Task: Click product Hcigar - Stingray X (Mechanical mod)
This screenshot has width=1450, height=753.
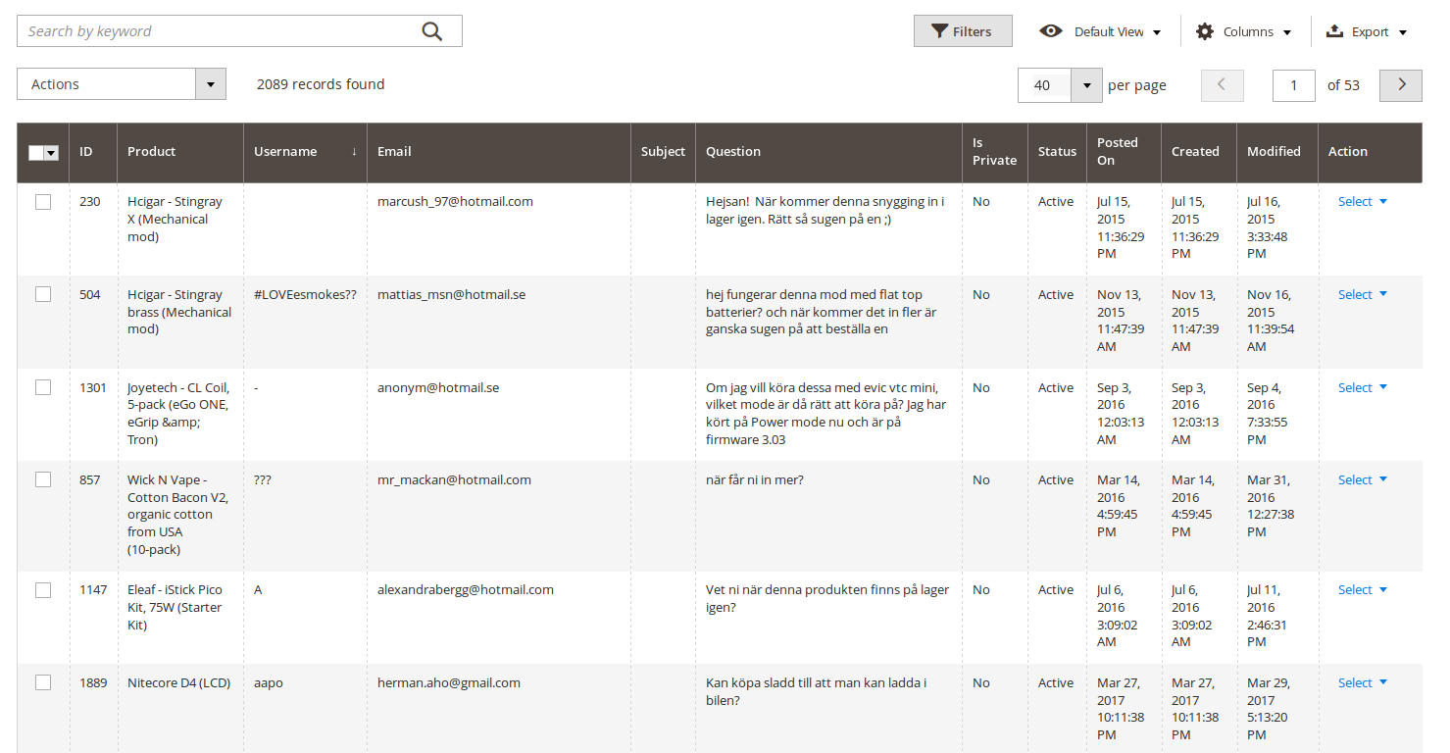Action: tap(175, 219)
